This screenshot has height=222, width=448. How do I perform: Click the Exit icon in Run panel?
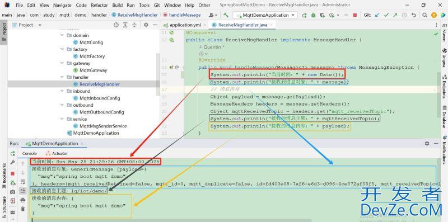coord(12,201)
